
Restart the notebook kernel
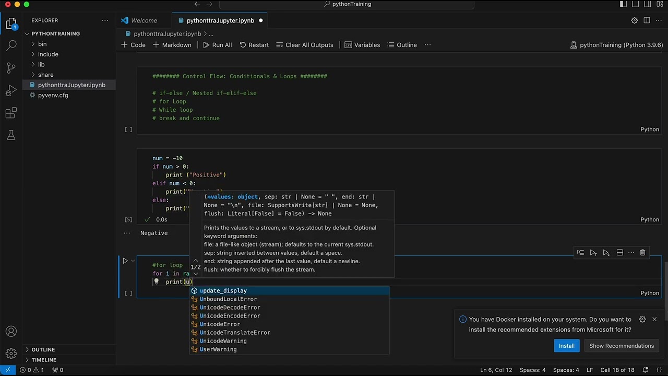click(254, 45)
